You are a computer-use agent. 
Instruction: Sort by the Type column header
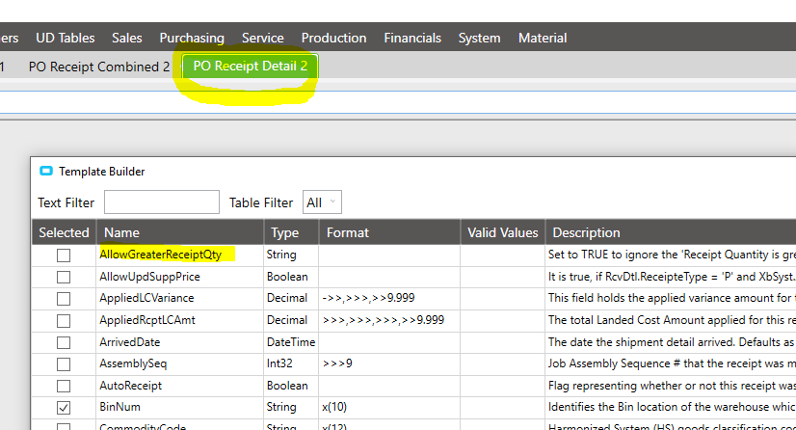tap(291, 232)
